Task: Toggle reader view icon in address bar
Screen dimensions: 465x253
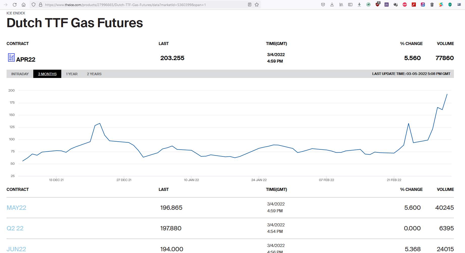Action: tap(249, 5)
